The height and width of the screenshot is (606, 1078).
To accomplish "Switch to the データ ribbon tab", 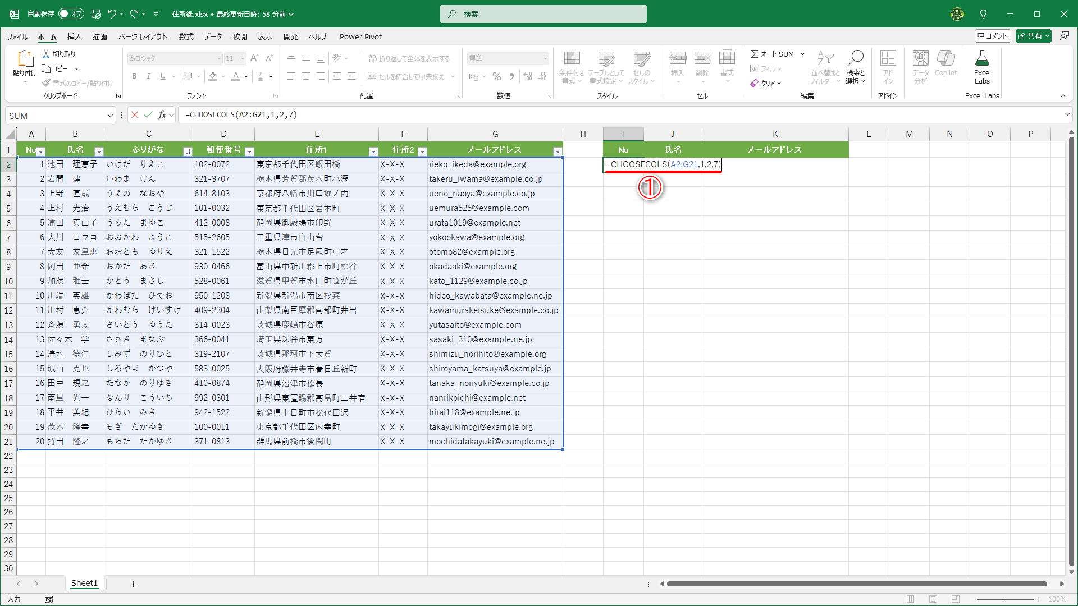I will pyautogui.click(x=213, y=36).
